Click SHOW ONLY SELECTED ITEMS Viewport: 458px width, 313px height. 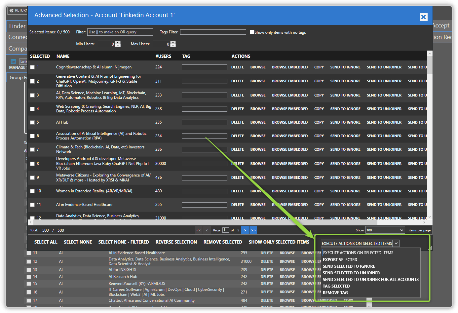279,242
